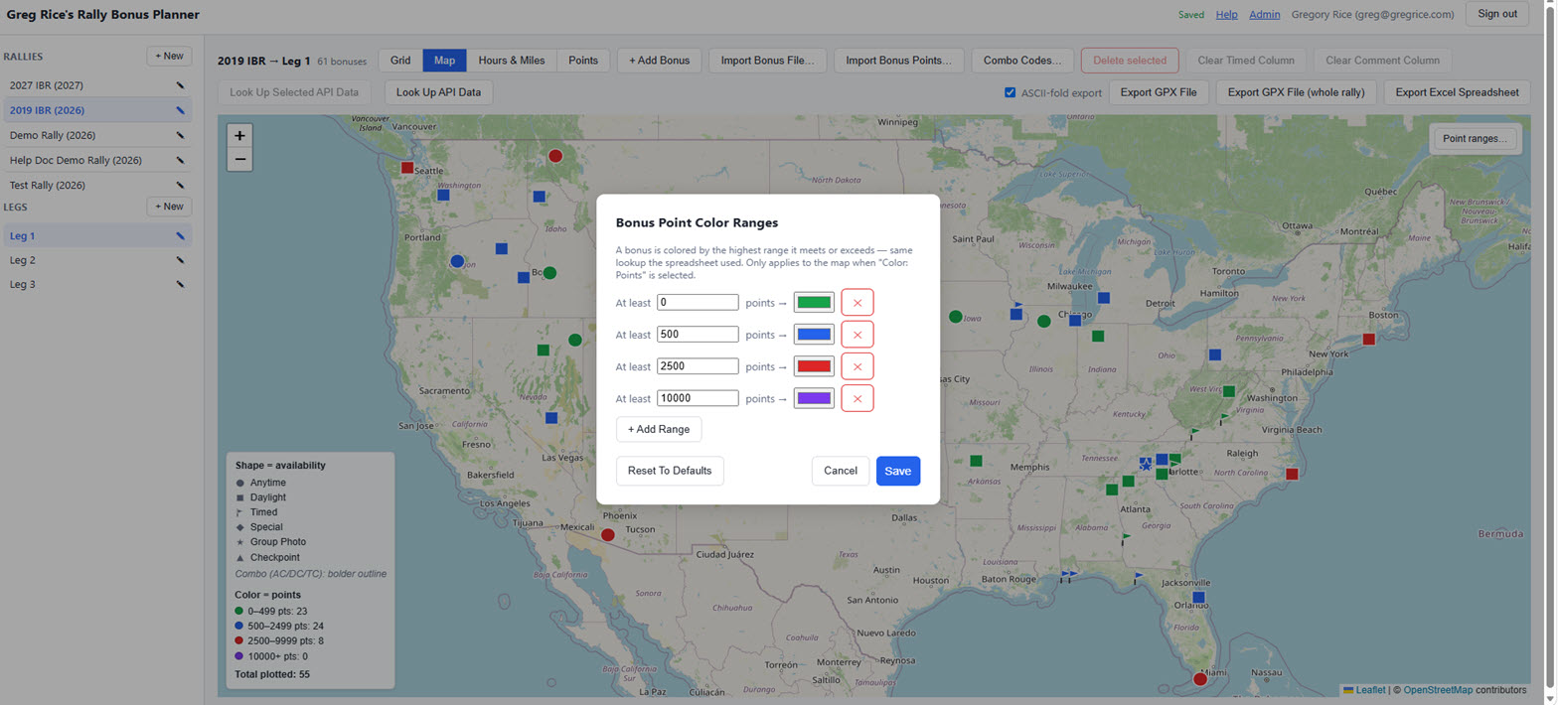The height and width of the screenshot is (705, 1558).
Task: Click Export GPX File (whole rally) button
Action: click(x=1297, y=92)
